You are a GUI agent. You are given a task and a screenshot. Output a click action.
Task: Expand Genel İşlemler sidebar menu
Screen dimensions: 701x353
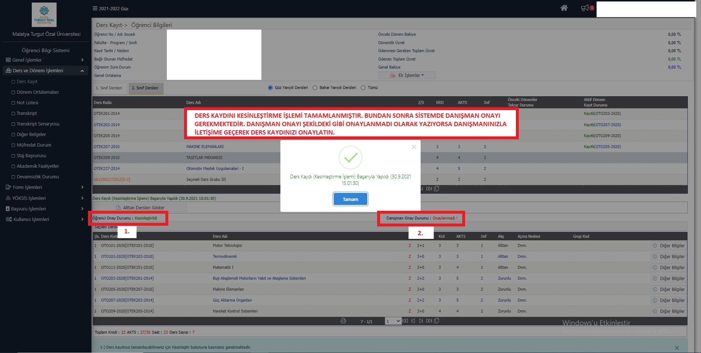(x=44, y=60)
